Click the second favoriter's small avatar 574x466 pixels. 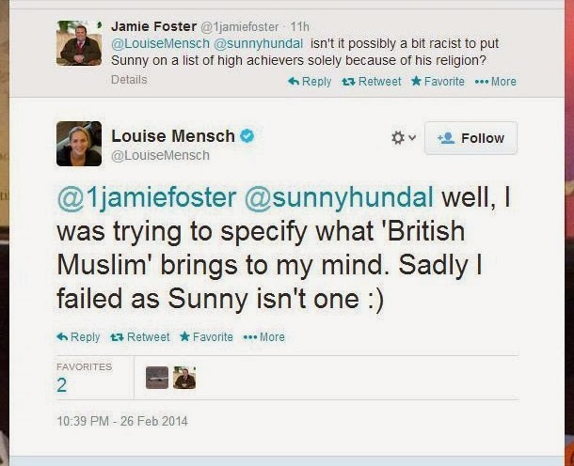point(184,378)
